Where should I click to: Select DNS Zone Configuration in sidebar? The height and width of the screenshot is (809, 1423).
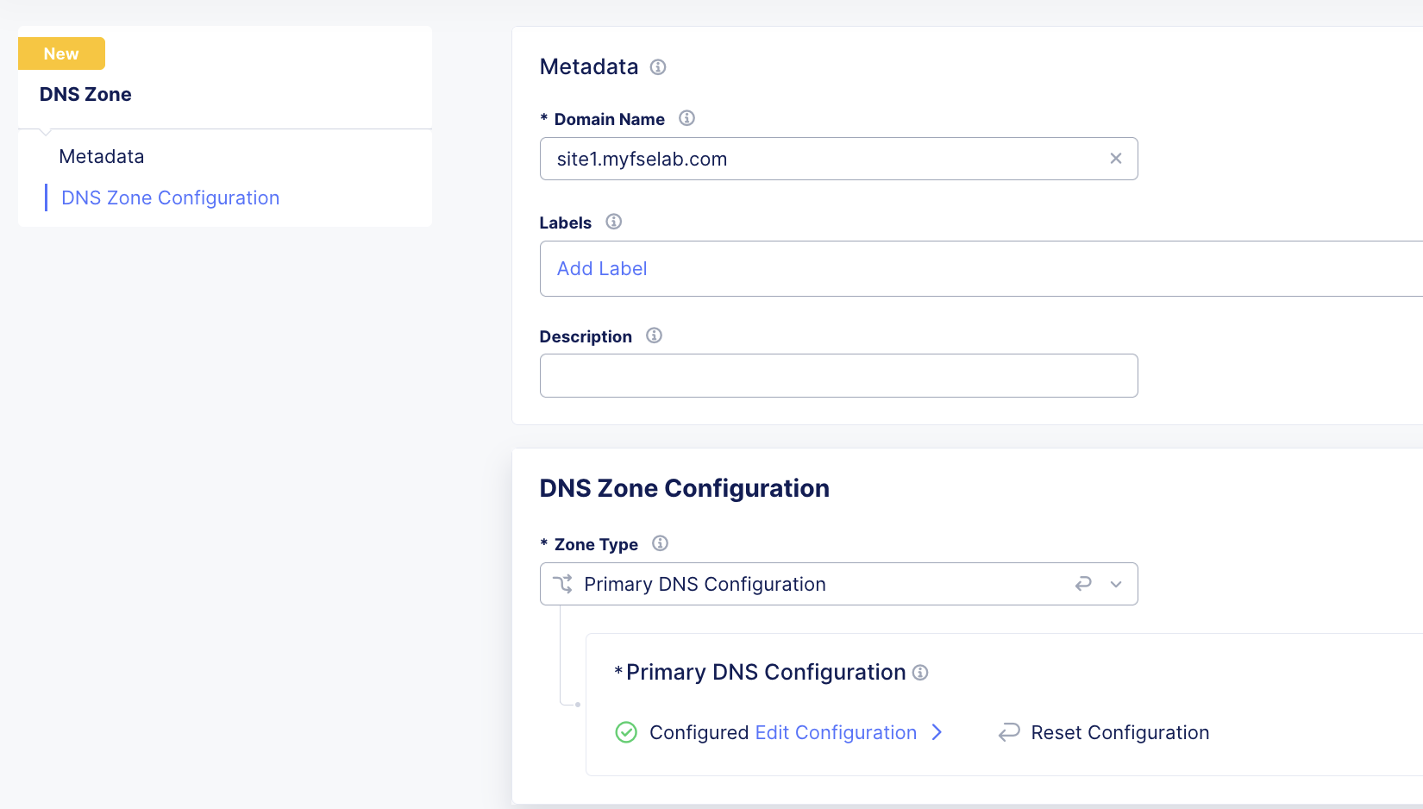pos(171,198)
